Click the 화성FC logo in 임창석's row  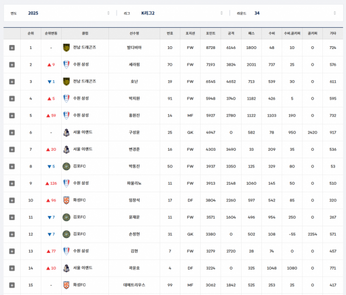(66, 200)
